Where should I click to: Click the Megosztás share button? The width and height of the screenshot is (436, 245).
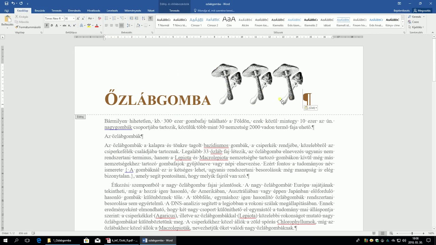[x=422, y=11]
